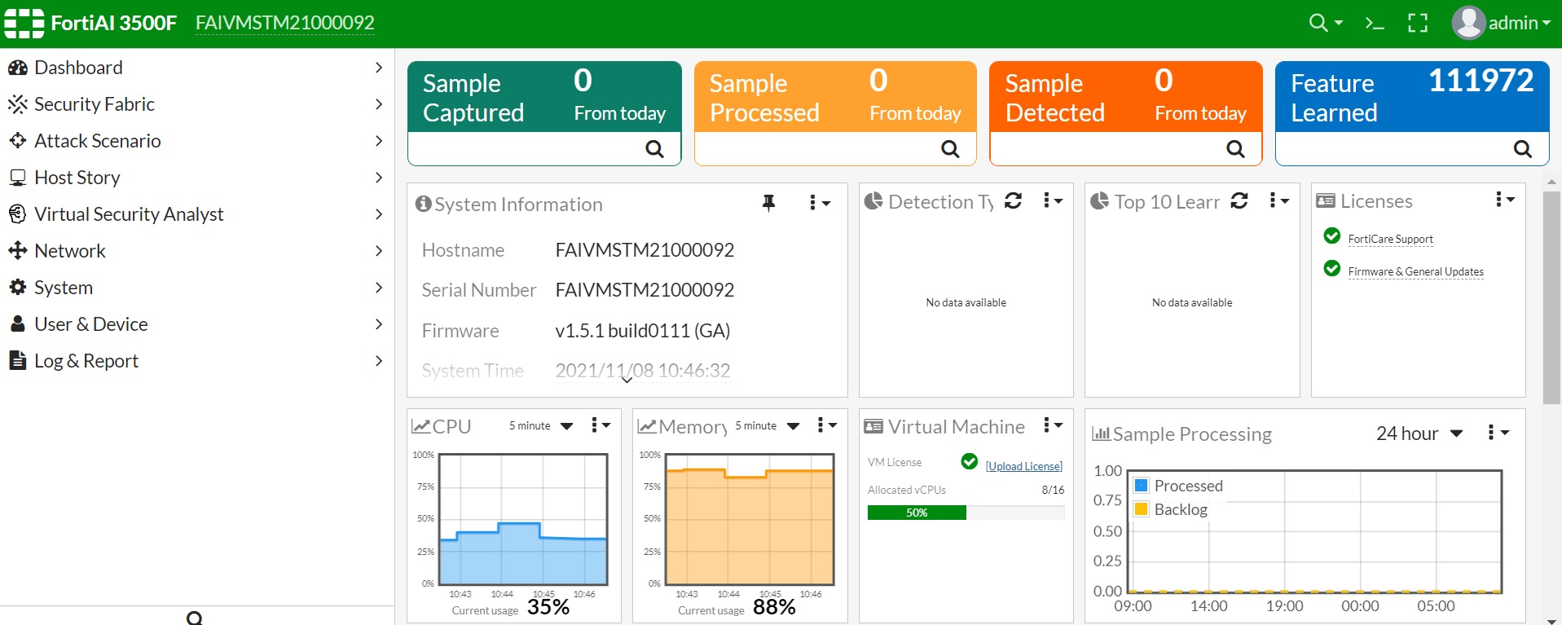Image resolution: width=1562 pixels, height=625 pixels.
Task: Click magnifier under Sample Detected card
Action: (x=1235, y=149)
